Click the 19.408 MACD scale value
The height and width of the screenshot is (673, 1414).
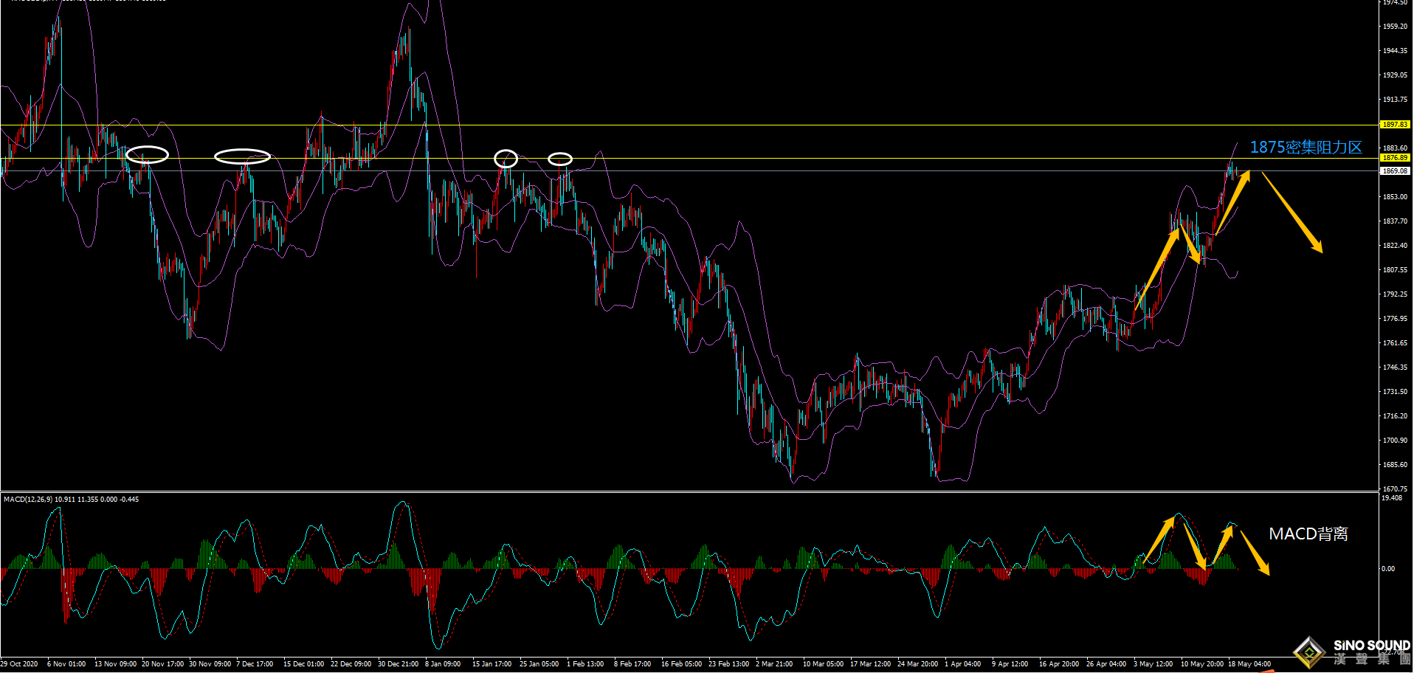pos(1392,499)
